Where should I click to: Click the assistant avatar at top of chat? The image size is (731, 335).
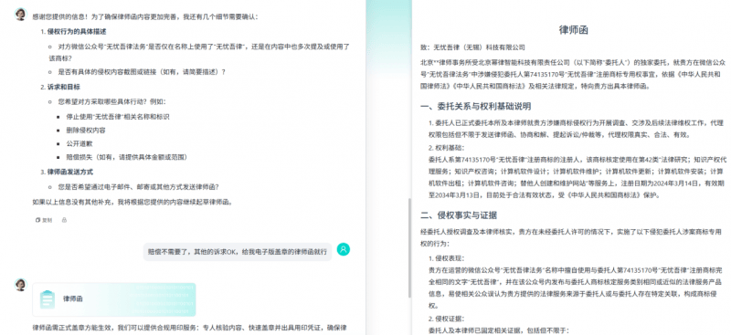click(20, 15)
